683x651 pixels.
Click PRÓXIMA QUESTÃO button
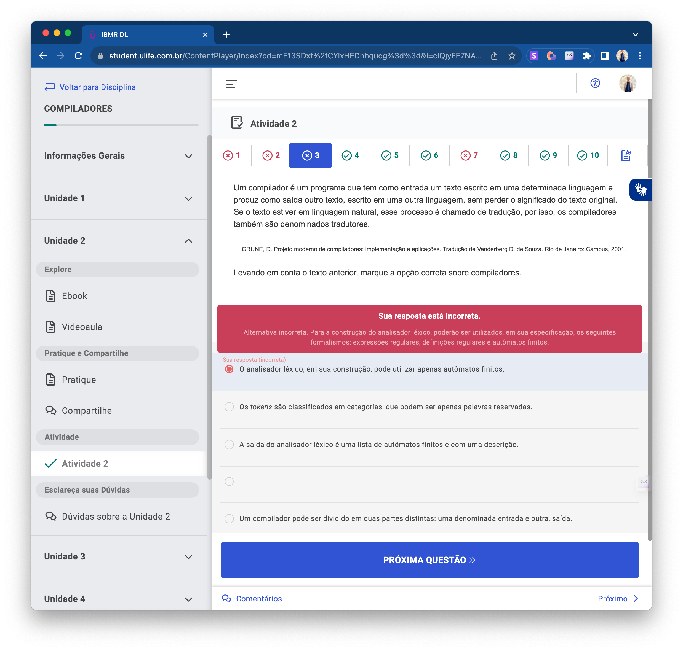[x=429, y=560]
